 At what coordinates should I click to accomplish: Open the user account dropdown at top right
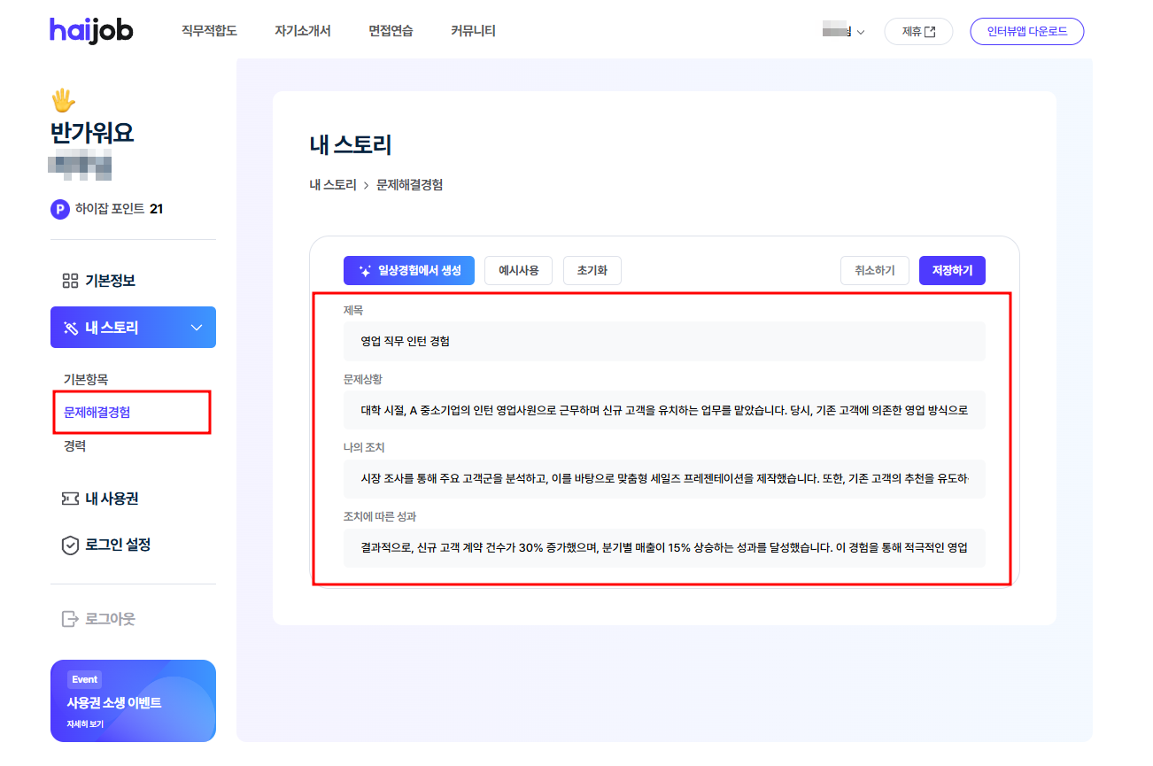(x=845, y=30)
